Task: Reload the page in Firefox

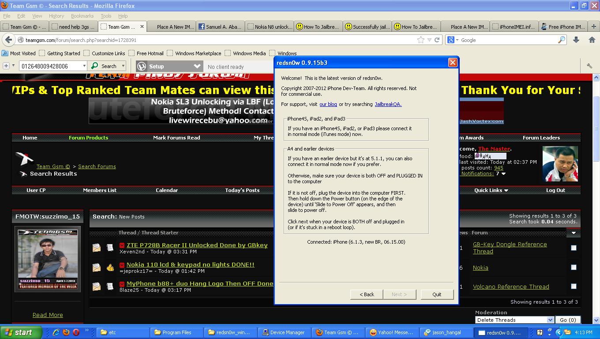Action: pyautogui.click(x=437, y=40)
